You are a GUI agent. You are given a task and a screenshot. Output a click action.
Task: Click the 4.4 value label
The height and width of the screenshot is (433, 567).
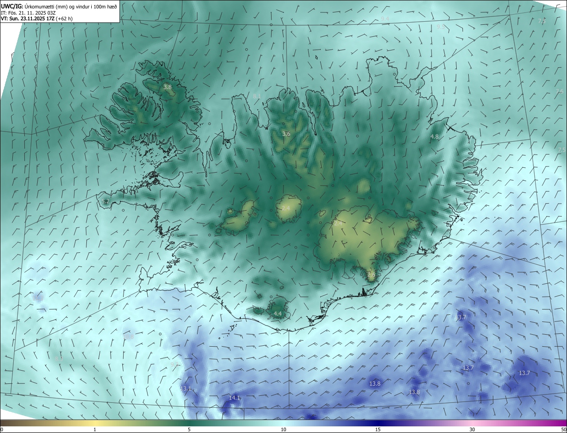(278, 314)
